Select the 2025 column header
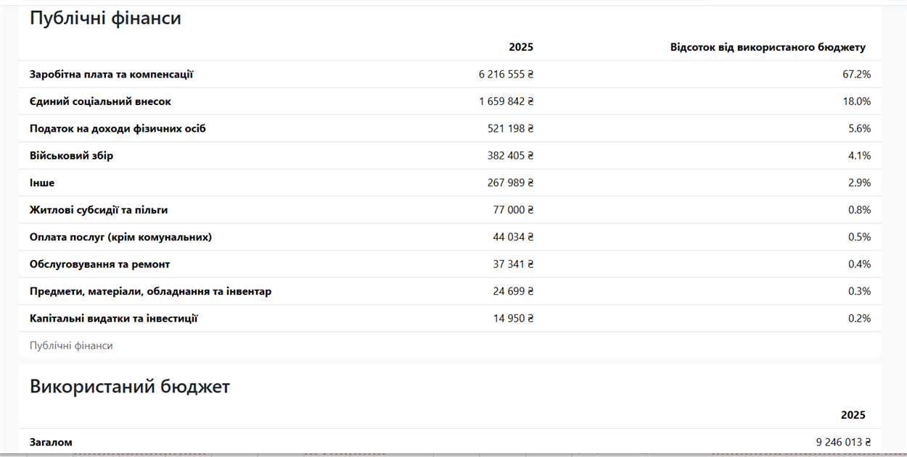This screenshot has height=457, width=907. pyautogui.click(x=521, y=47)
